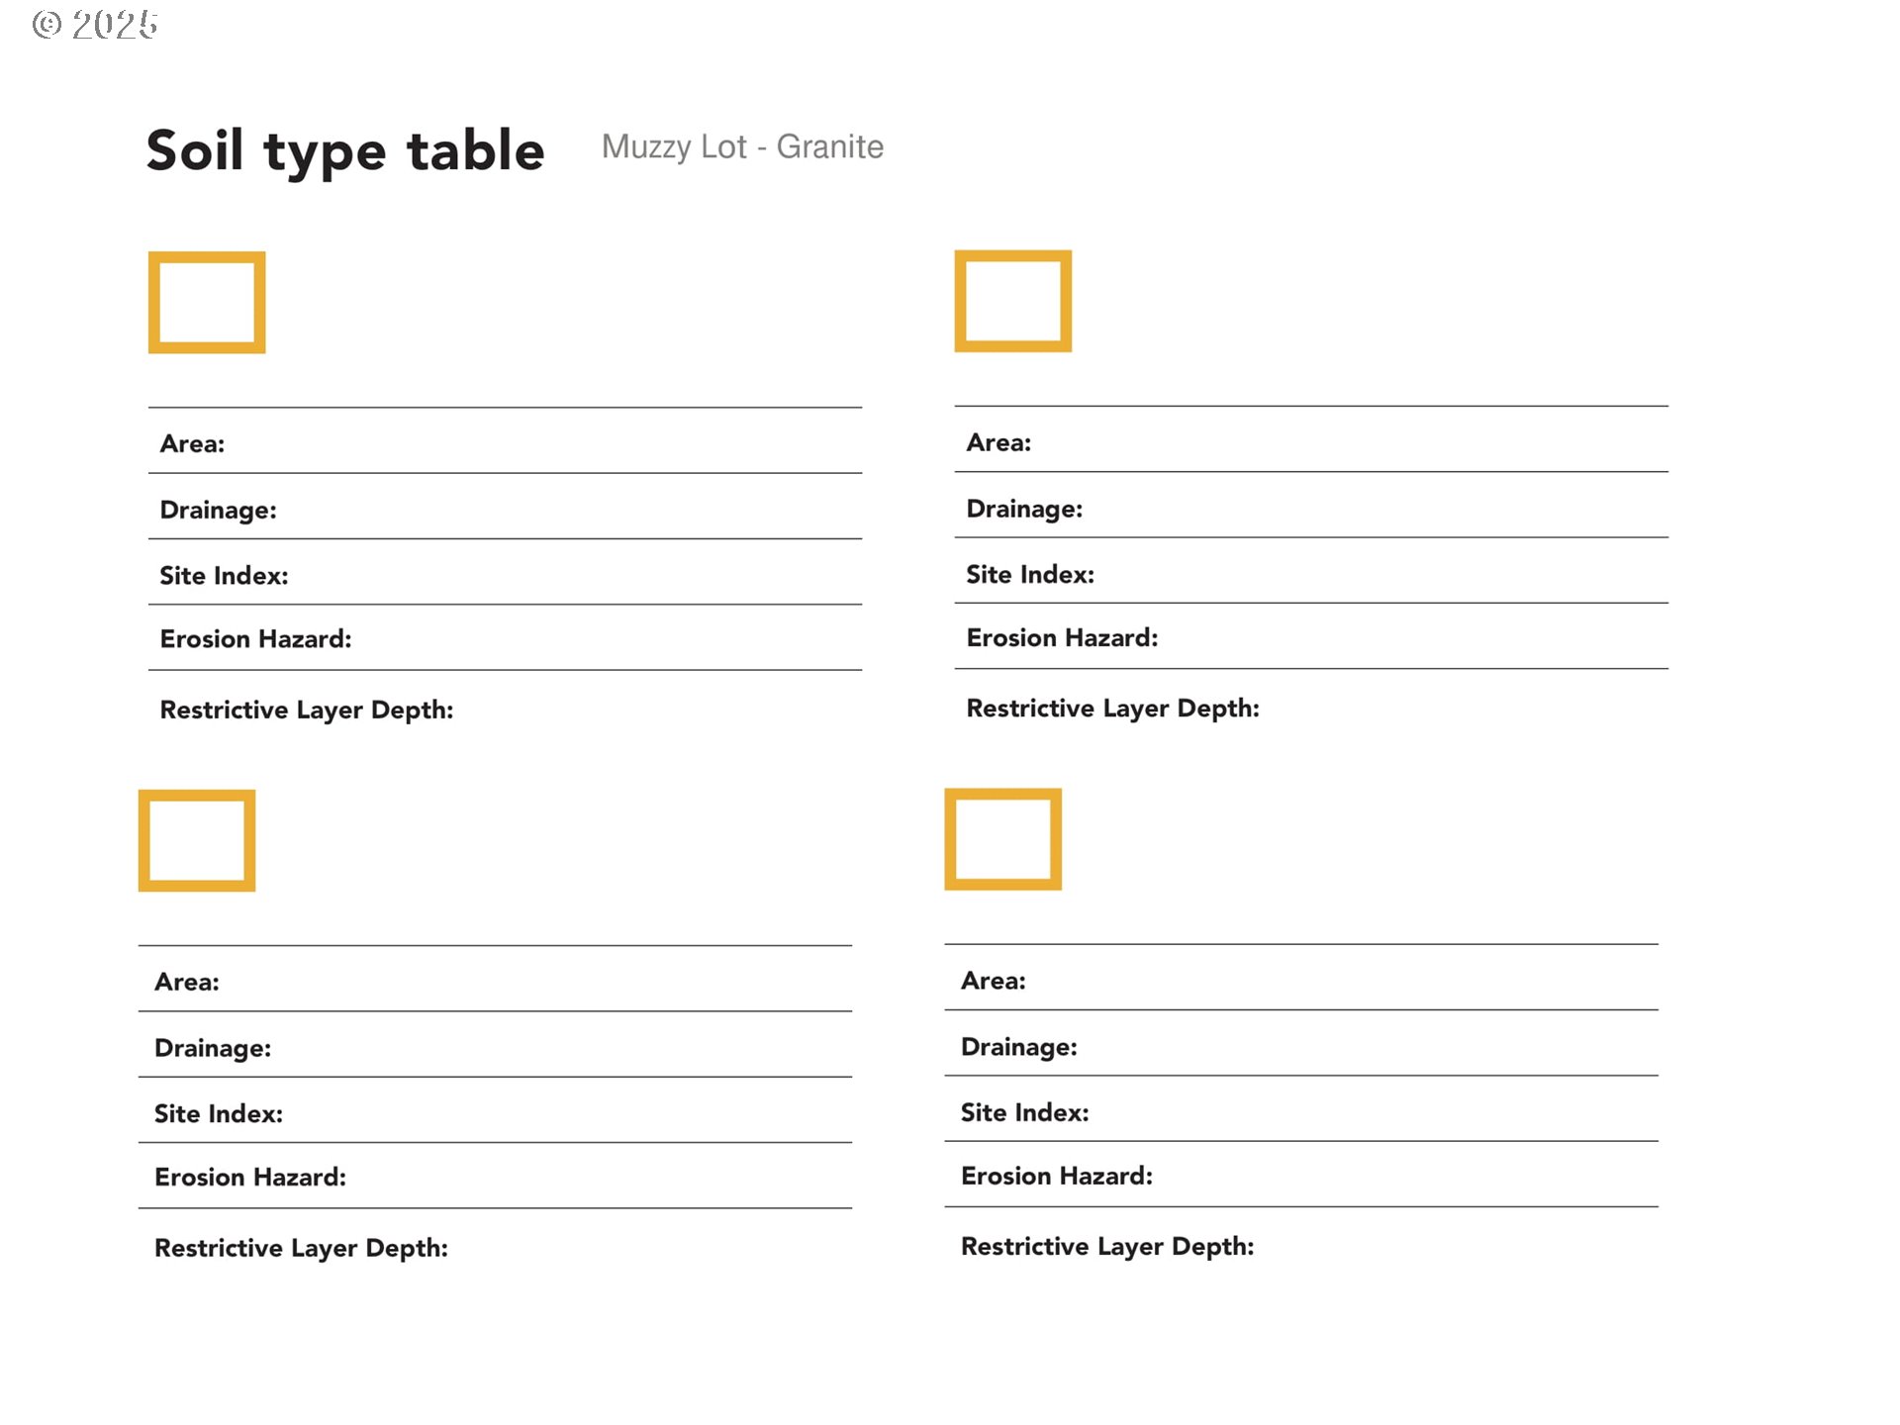The width and height of the screenshot is (1900, 1425).
Task: Click Drainage label in top-left block
Action: point(218,510)
